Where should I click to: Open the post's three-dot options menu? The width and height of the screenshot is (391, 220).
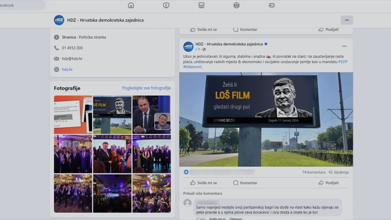point(344,46)
